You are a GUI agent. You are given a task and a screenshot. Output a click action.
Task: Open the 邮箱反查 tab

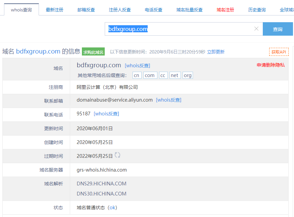click(86, 10)
